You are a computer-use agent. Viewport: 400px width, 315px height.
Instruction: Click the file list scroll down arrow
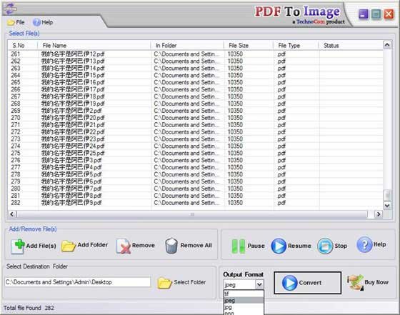(x=387, y=205)
